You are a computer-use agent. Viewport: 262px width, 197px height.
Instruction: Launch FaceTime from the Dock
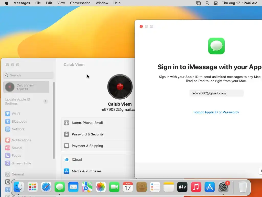114,187
